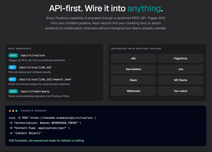Click the EXAMPLE REQUEST label
Viewport: 212px width, 152px height.
pyautogui.click(x=34, y=111)
